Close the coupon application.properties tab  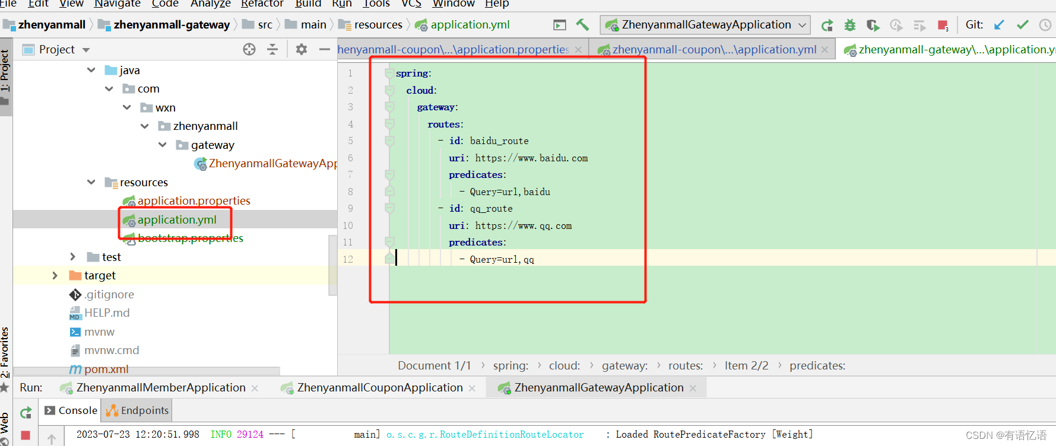coord(578,50)
